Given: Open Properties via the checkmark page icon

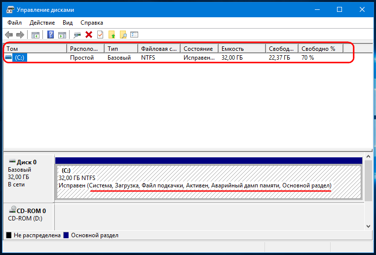Looking at the screenshot, I should pyautogui.click(x=100, y=35).
